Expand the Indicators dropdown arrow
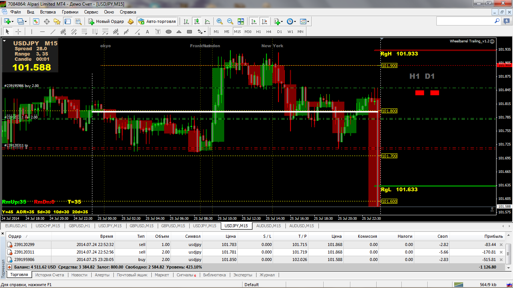513x288 pixels. (282, 21)
